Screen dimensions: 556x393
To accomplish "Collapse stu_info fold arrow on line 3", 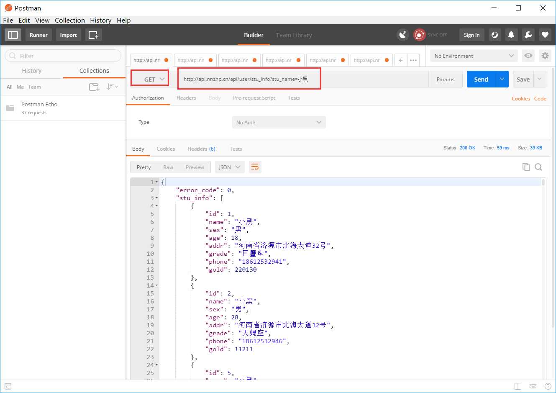I will (x=157, y=198).
